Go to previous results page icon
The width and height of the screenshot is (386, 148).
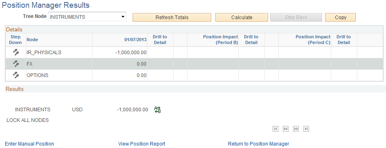pyautogui.click(x=286, y=129)
